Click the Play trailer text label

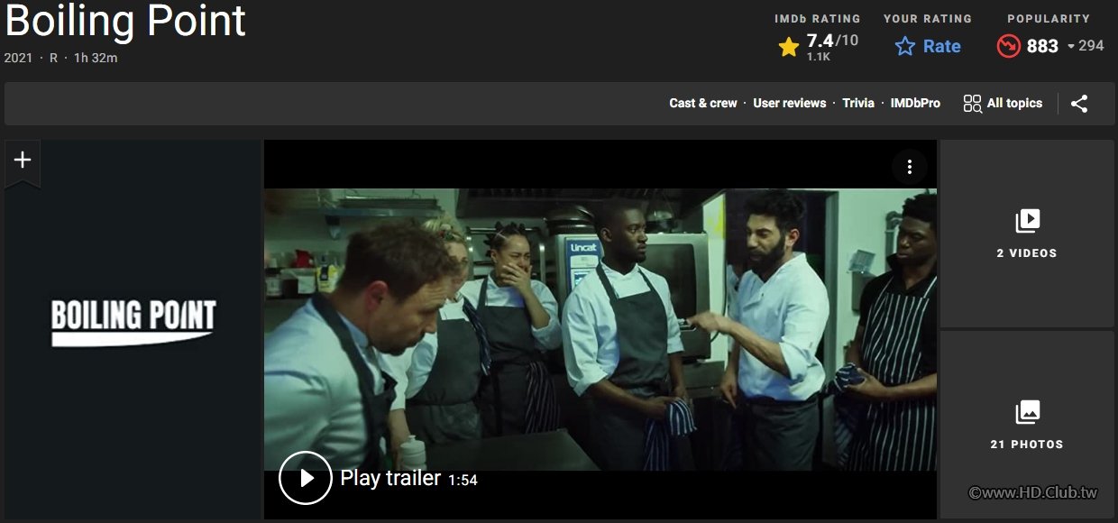(x=390, y=478)
